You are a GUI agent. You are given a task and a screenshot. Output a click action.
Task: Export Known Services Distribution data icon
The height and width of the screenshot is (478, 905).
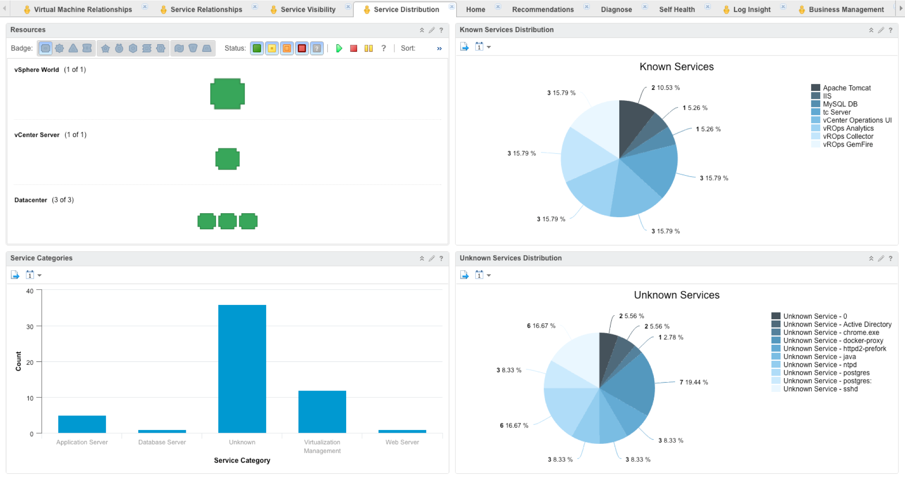(465, 47)
